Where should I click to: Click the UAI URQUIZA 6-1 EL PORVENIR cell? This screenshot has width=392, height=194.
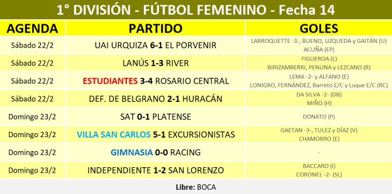tap(156, 45)
